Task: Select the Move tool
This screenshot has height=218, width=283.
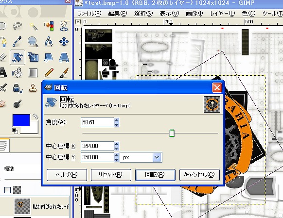Action: click(x=64, y=42)
